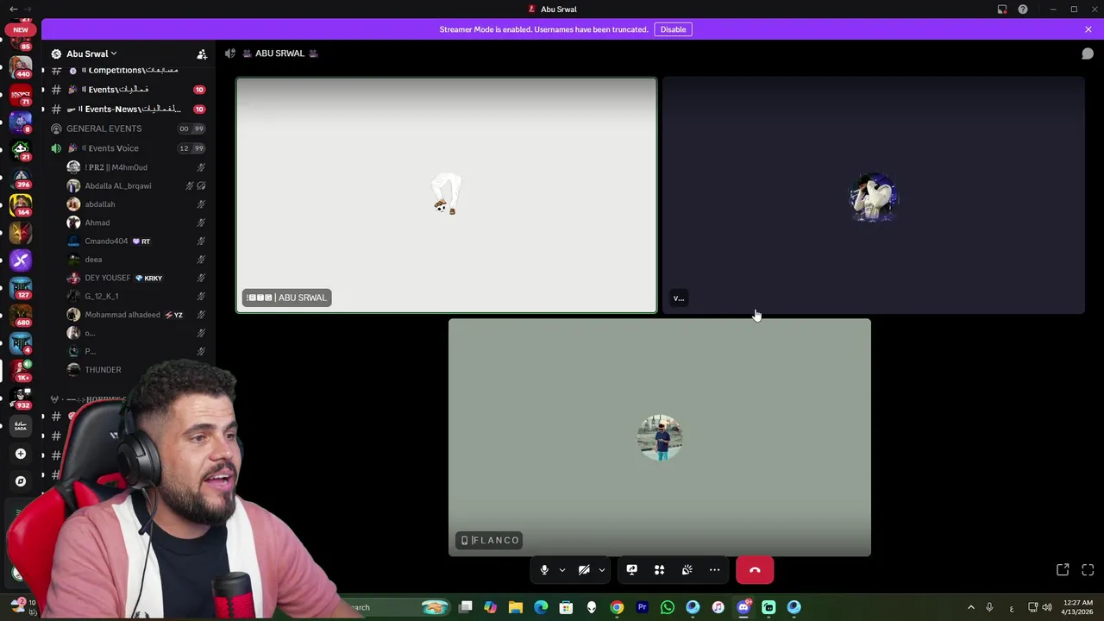Open more call options menu
The image size is (1104, 621).
[x=714, y=570]
